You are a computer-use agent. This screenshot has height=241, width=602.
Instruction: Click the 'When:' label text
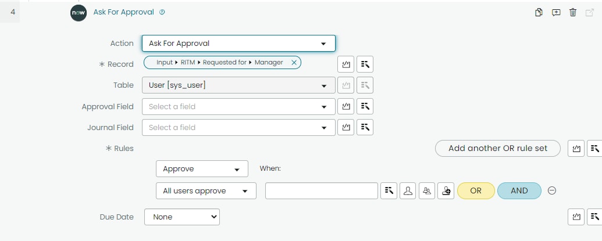[x=270, y=168]
